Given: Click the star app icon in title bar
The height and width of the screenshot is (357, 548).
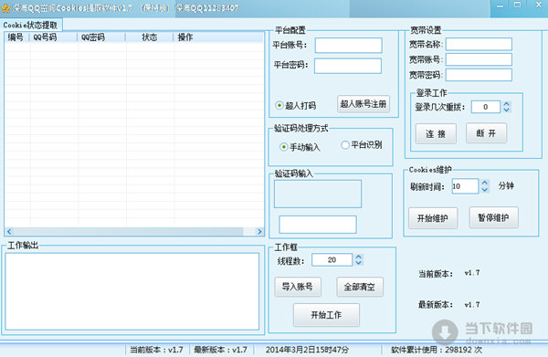Looking at the screenshot, I should [x=5, y=8].
